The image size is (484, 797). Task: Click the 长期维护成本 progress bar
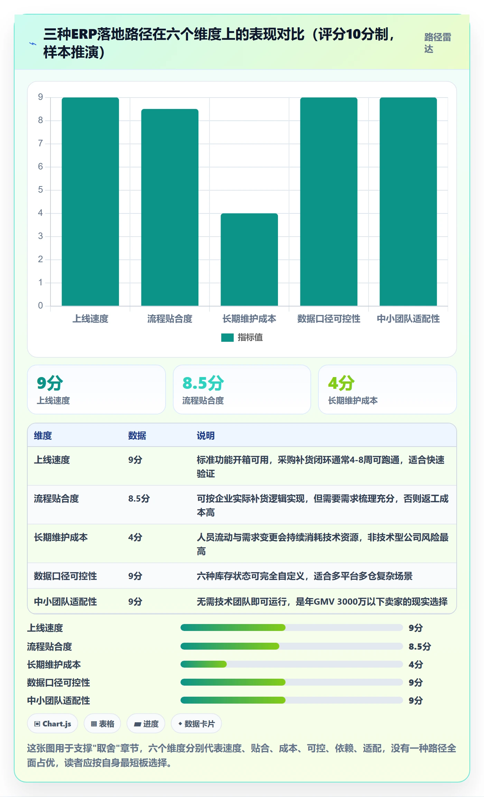point(292,664)
